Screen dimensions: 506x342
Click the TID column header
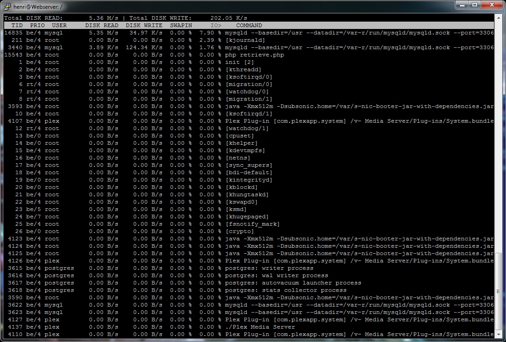click(17, 25)
